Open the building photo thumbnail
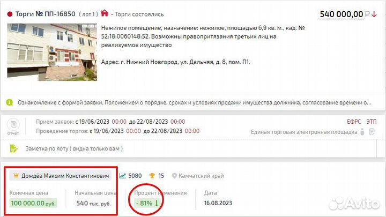 [52, 52]
